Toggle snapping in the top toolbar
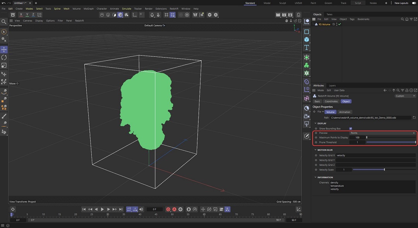418x228 pixels. 172,15
